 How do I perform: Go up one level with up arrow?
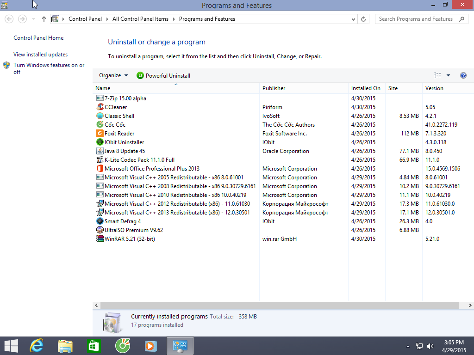(x=44, y=19)
